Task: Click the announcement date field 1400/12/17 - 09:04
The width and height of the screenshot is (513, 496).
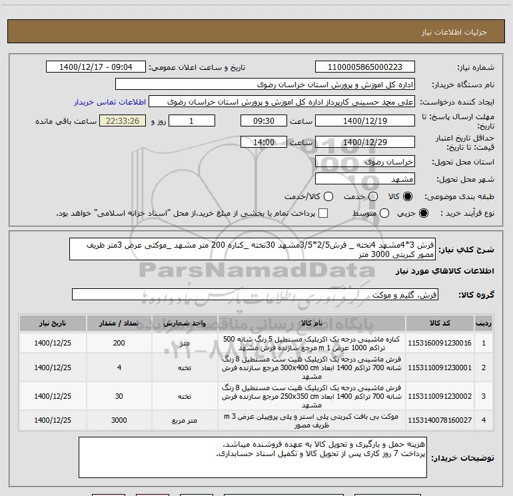Action: coord(96,67)
